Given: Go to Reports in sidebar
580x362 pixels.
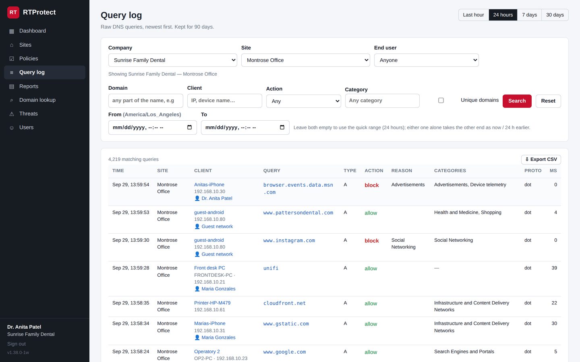Looking at the screenshot, I should tap(45, 86).
